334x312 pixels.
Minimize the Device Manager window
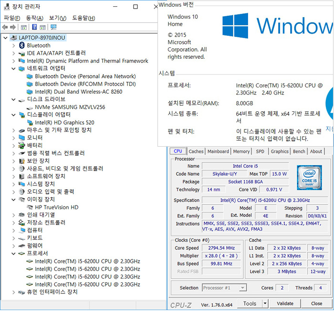[x=115, y=7]
